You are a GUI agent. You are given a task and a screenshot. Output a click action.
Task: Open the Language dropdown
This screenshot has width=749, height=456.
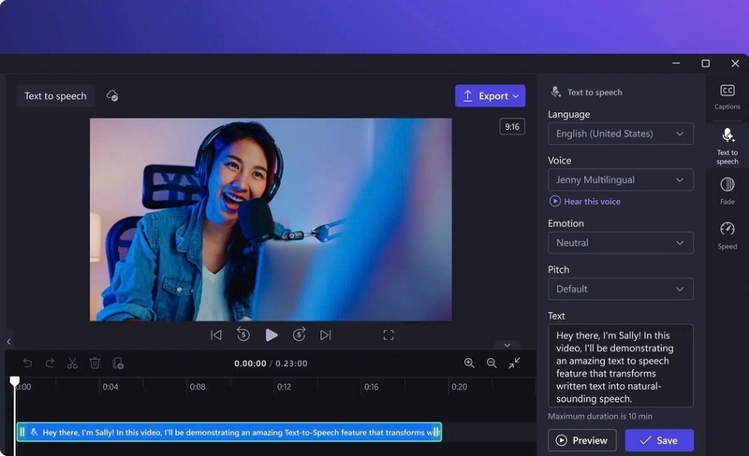point(621,134)
